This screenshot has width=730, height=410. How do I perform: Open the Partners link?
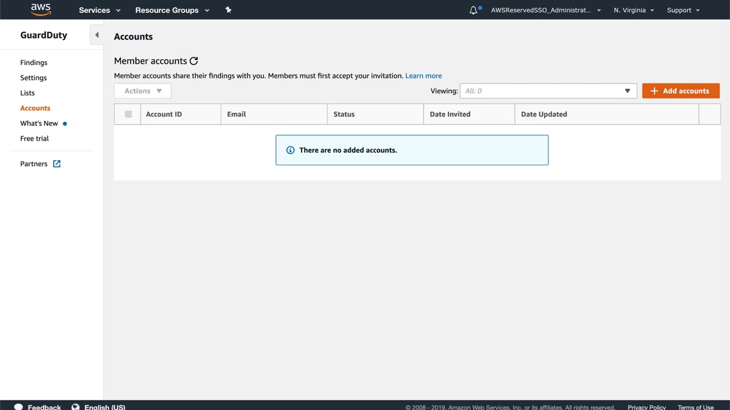(34, 164)
